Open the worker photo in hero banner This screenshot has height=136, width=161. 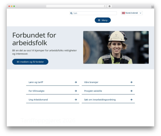(116, 47)
